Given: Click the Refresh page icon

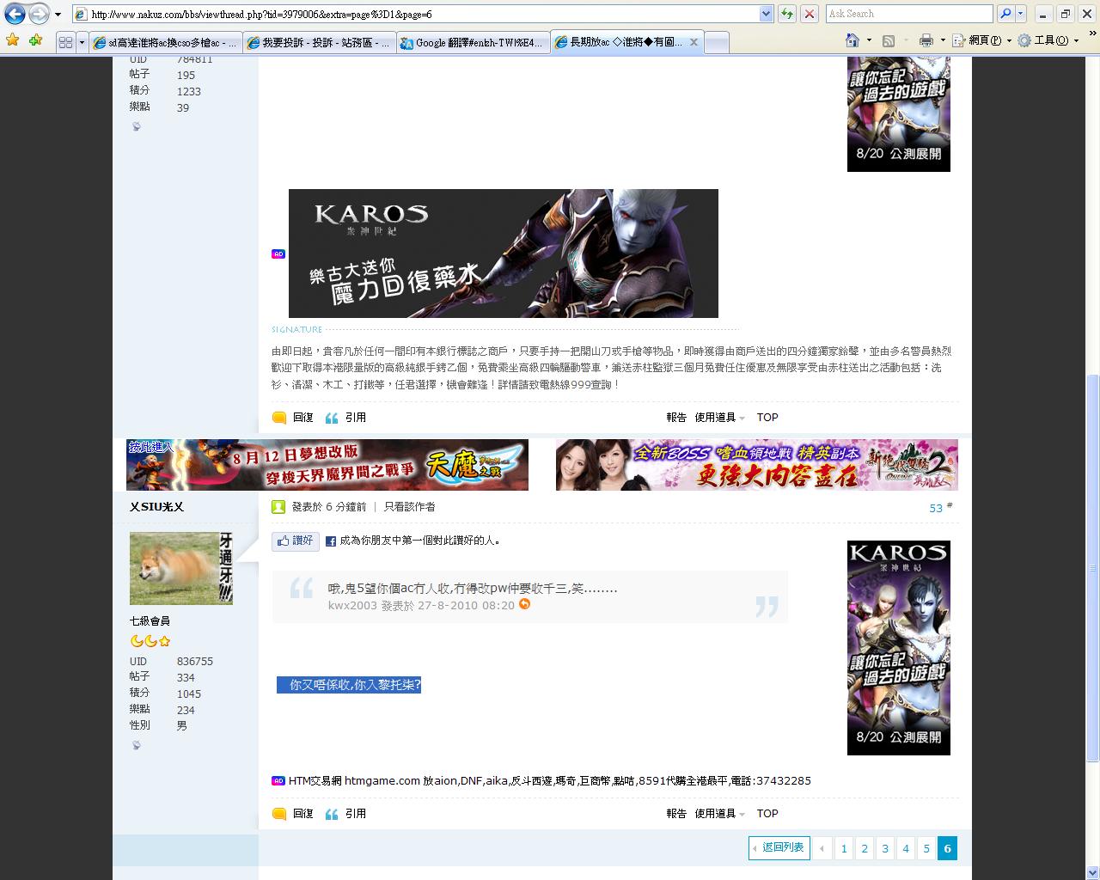Looking at the screenshot, I should coord(786,14).
